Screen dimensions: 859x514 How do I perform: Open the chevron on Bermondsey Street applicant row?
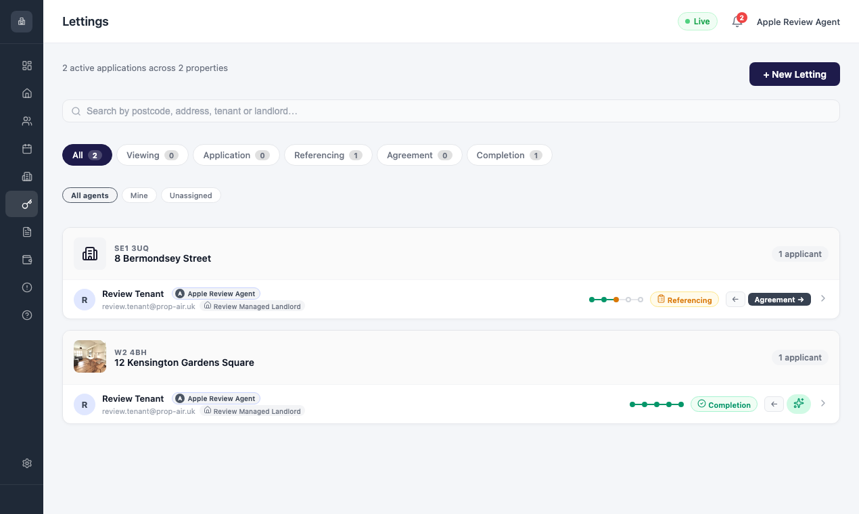tap(822, 298)
